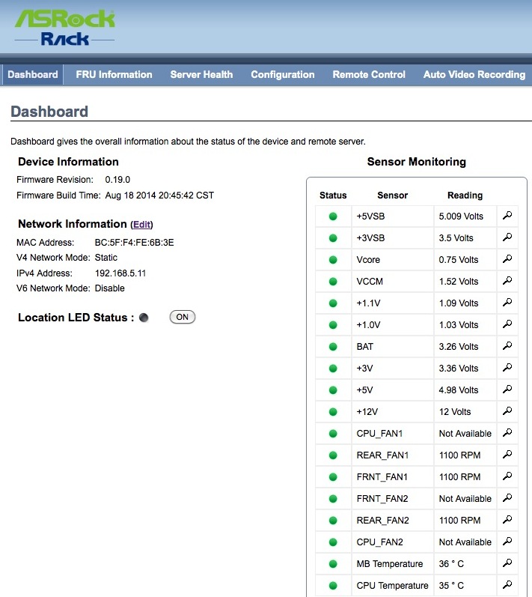The image size is (532, 597).
Task: Click the REAR_FAN2 sensor name
Action: click(382, 521)
